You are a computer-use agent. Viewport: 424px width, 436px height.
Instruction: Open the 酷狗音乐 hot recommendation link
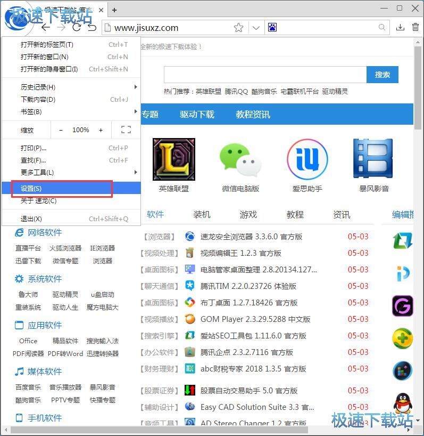[x=264, y=92]
